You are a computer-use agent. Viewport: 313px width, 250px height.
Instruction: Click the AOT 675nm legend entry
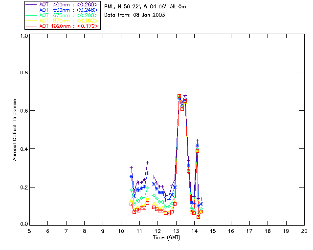(x=62, y=15)
